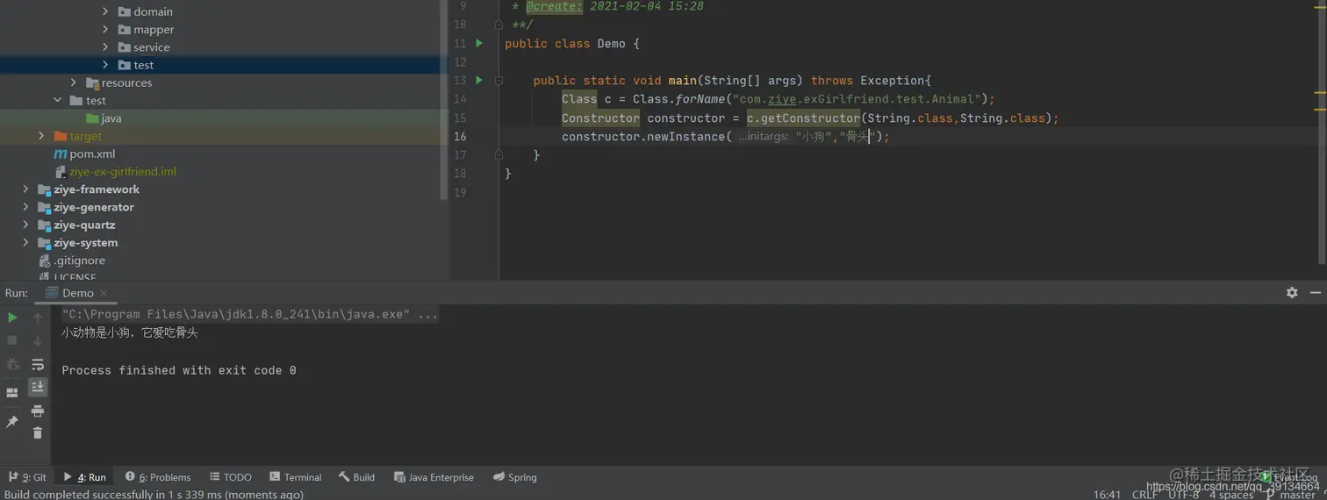The height and width of the screenshot is (500, 1327).
Task: Hide the Run panel with minimize dash
Action: pyautogui.click(x=1316, y=293)
